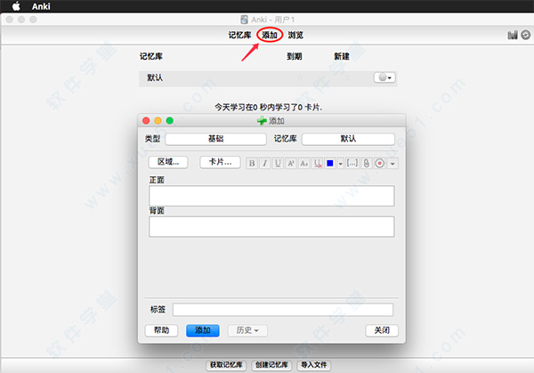The width and height of the screenshot is (534, 373).
Task: Click 导入文件 at bottom
Action: point(313,365)
